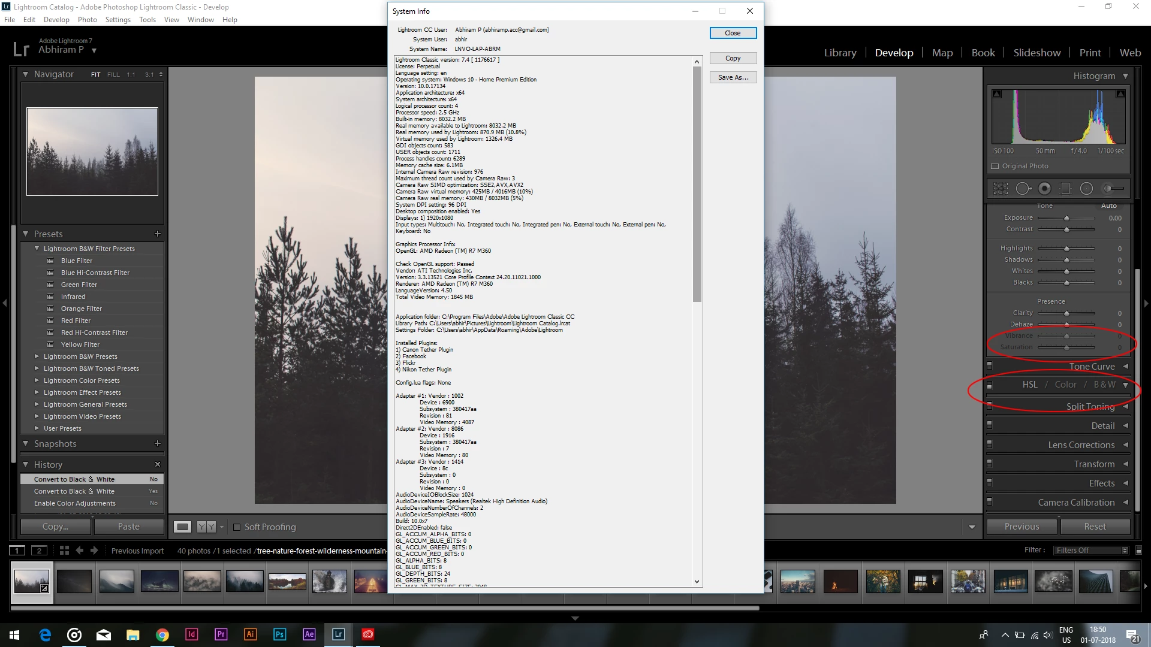1151x647 pixels.
Task: Activate the Red Eye Correction tool
Action: pos(1044,189)
